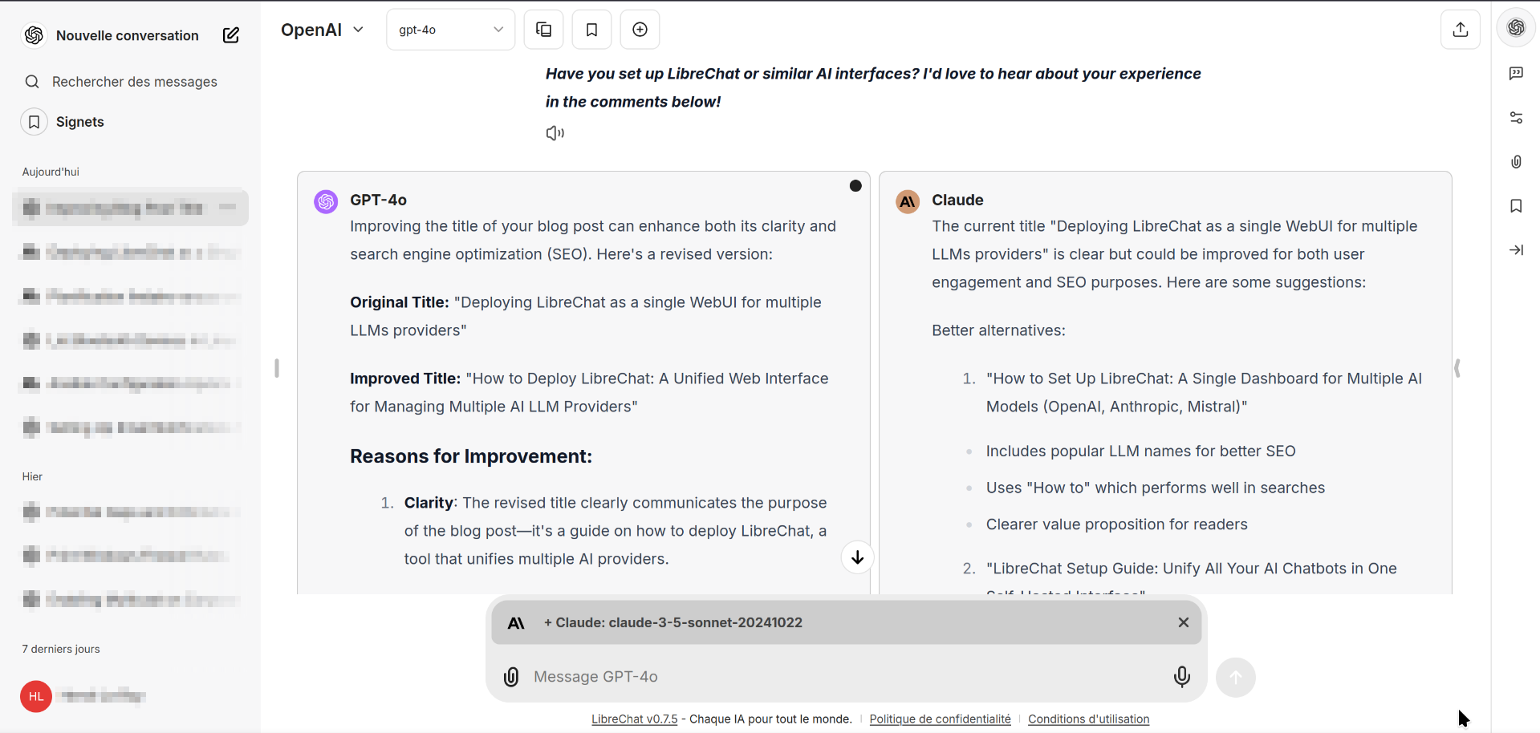Click into the Message GPT-4o input field
The height and width of the screenshot is (733, 1540).
pos(847,677)
